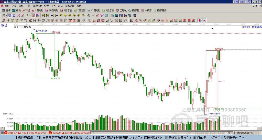Image resolution: width=262 pixels, height=140 pixels.
Task: Select the percent % tool
Action: [140, 20]
